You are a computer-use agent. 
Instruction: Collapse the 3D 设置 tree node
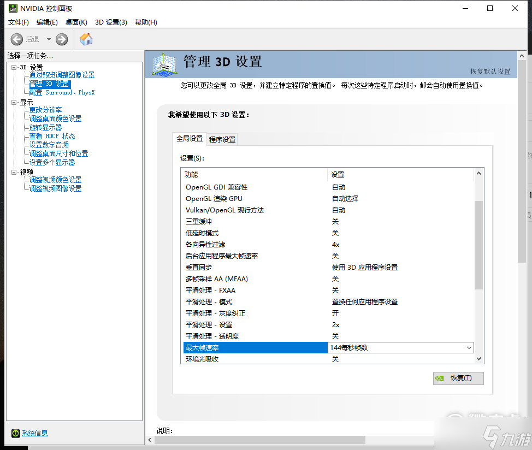[x=14, y=67]
